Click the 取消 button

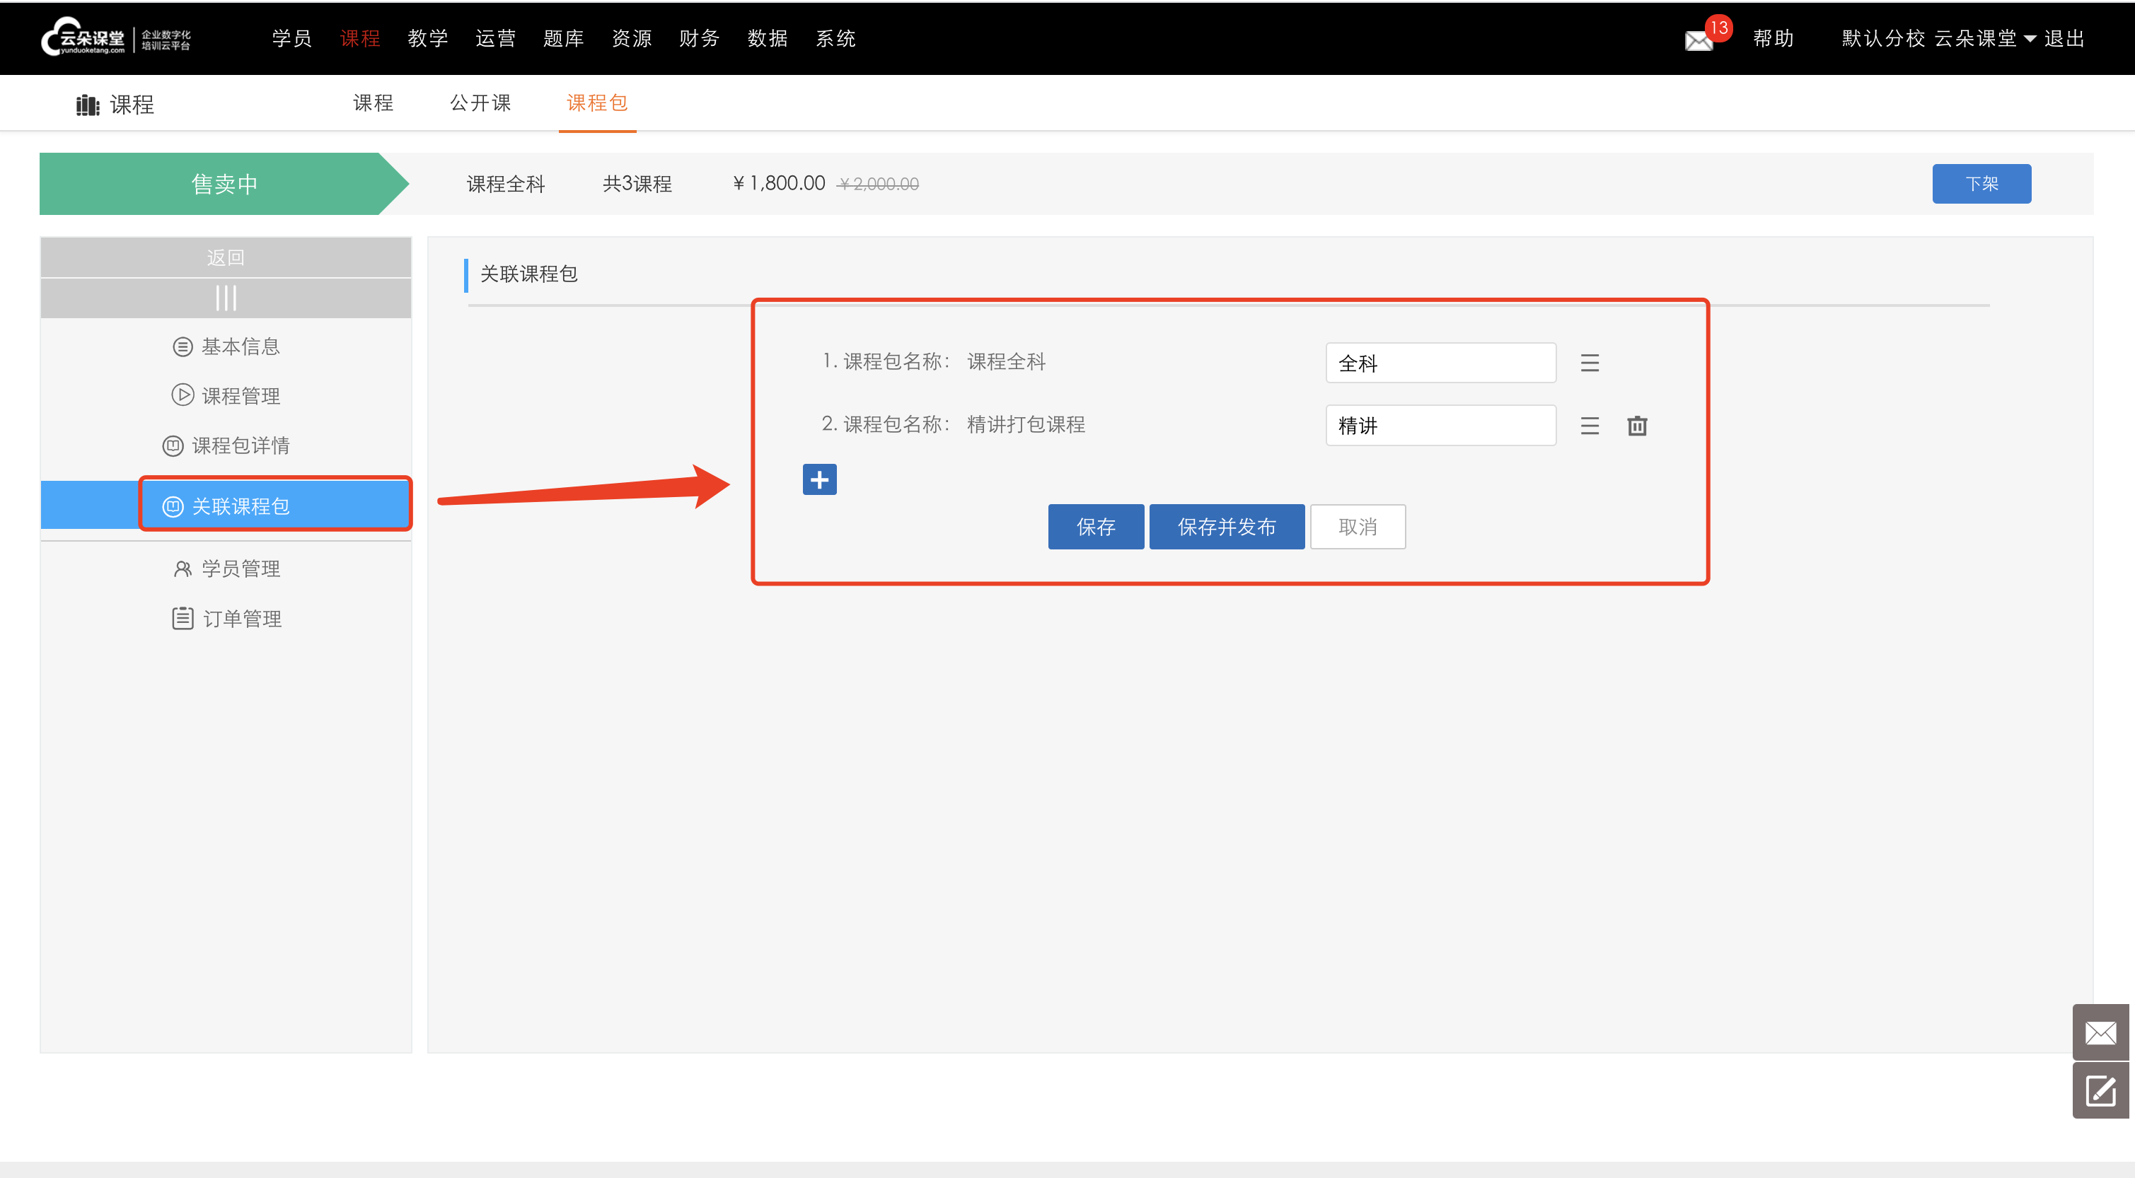coord(1357,527)
